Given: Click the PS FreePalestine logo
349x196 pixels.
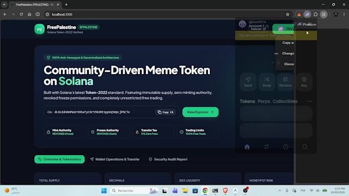Looking at the screenshot, I should pos(40,29).
